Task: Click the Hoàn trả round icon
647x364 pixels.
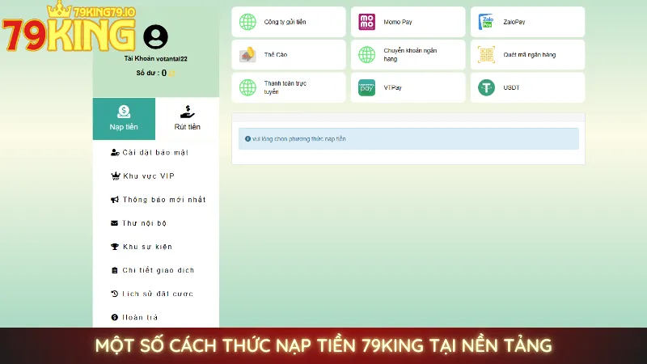Action: point(115,317)
